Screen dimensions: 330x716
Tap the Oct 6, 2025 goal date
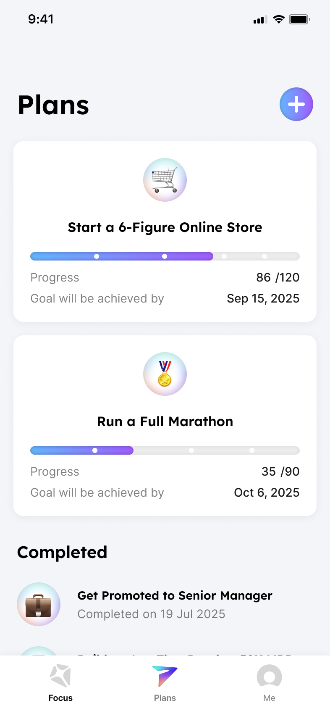point(267,492)
